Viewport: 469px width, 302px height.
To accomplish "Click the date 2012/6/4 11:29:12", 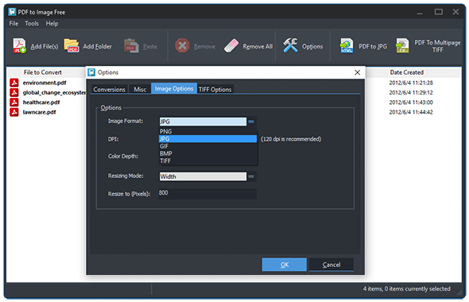I will click(x=411, y=93).
